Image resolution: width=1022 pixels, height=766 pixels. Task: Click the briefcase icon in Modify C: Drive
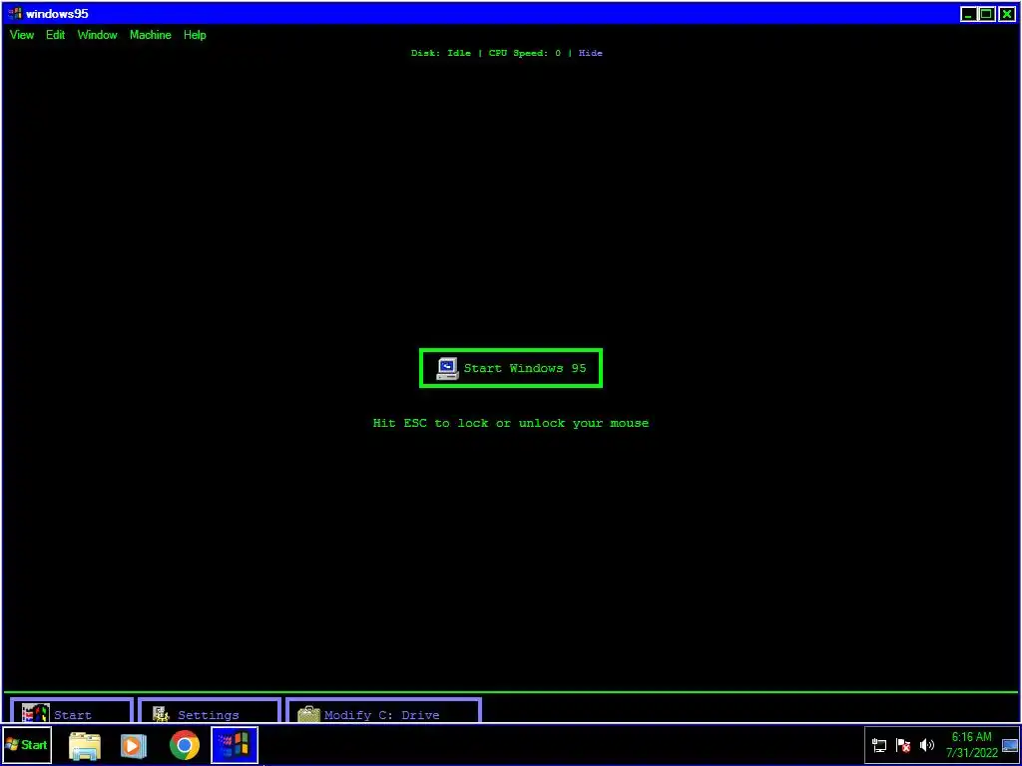pyautogui.click(x=309, y=714)
